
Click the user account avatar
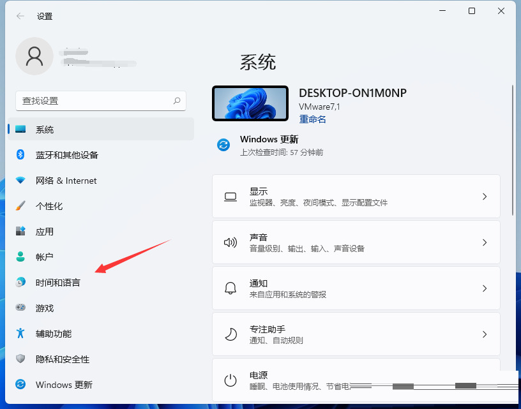[34, 56]
